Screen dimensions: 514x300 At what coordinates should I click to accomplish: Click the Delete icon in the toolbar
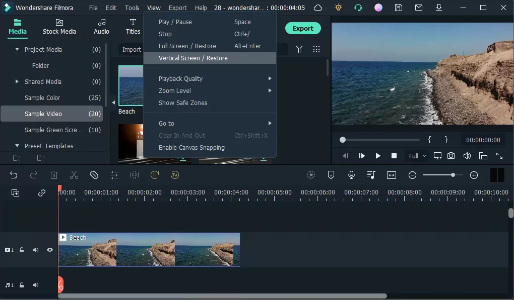(53, 175)
